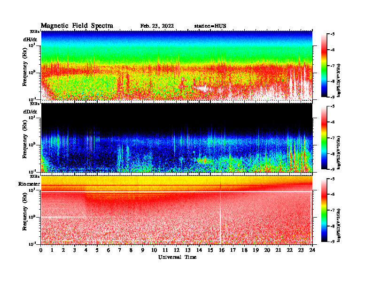Click the dH/dt color scale's log PSD unit label
This screenshot has height=287, width=372.
tap(339, 80)
